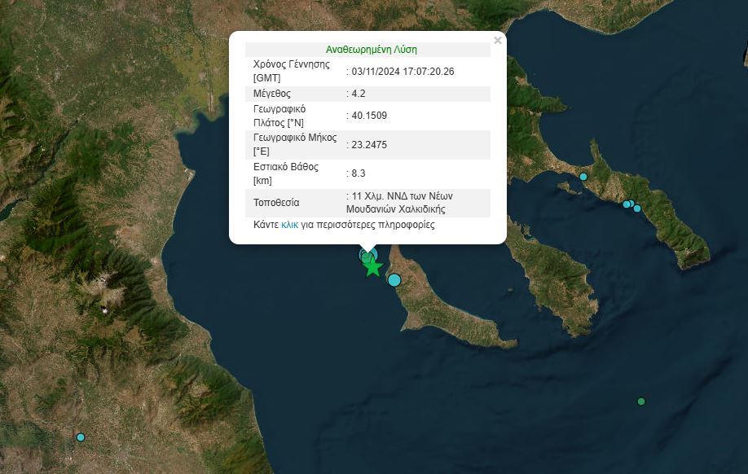Click the Τοποθεσία row label

[277, 203]
